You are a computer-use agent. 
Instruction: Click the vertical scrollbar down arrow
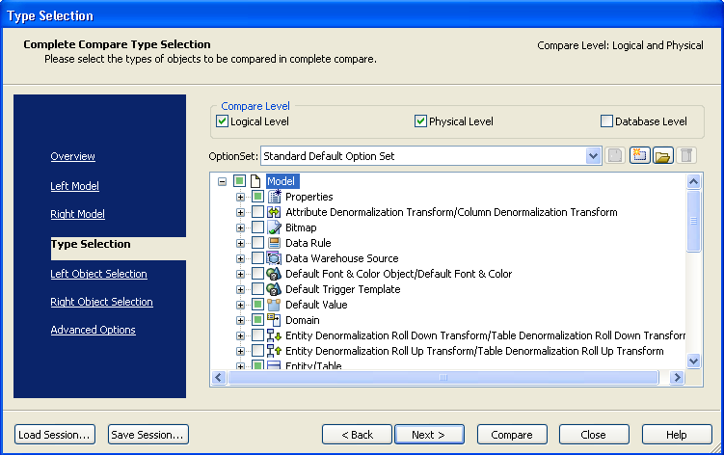(693, 361)
